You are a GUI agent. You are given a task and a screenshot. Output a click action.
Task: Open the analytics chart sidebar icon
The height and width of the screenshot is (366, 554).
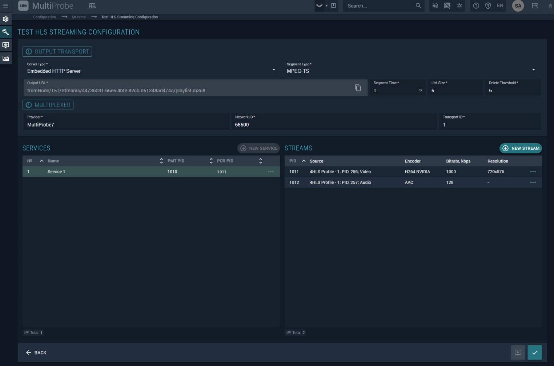click(x=5, y=58)
